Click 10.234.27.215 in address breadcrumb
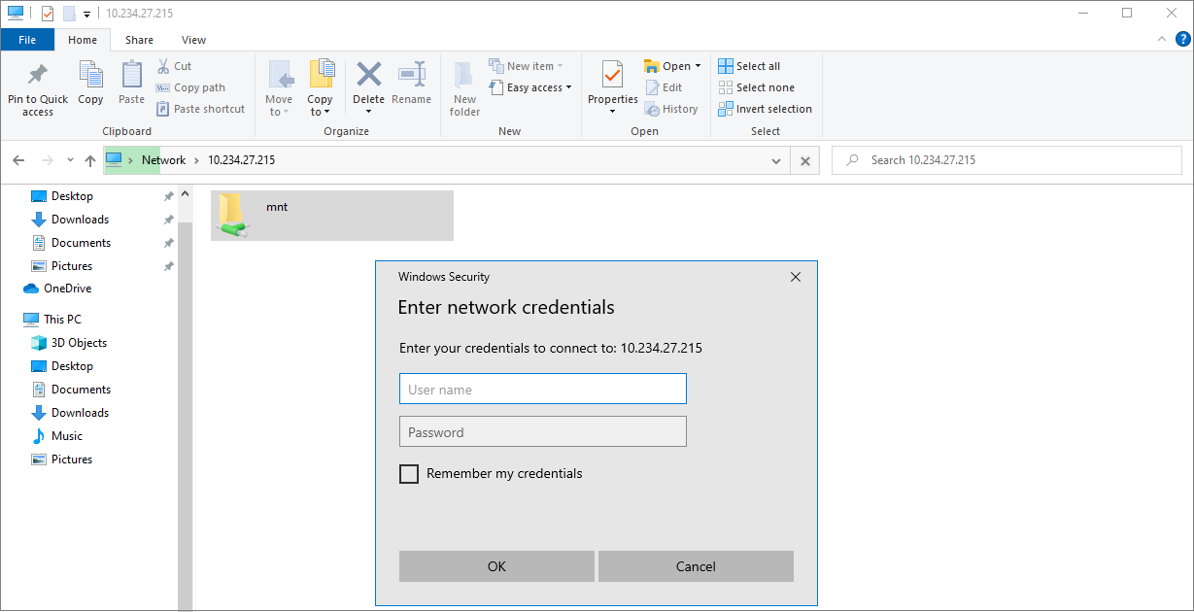The width and height of the screenshot is (1194, 612). point(241,160)
